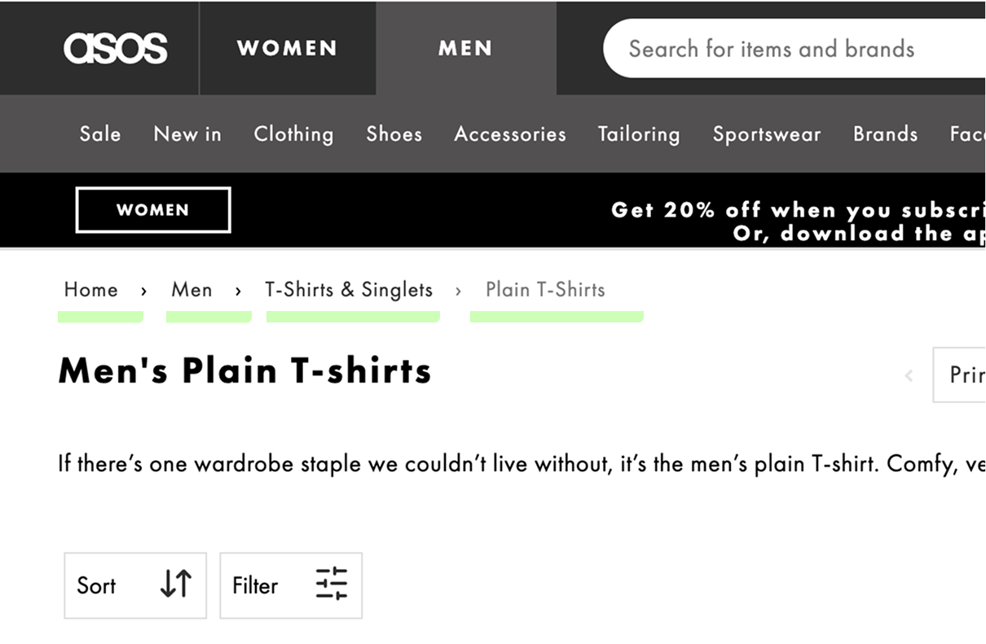Switch to the WOMEN tab in header
This screenshot has width=986, height=644.
(x=287, y=48)
